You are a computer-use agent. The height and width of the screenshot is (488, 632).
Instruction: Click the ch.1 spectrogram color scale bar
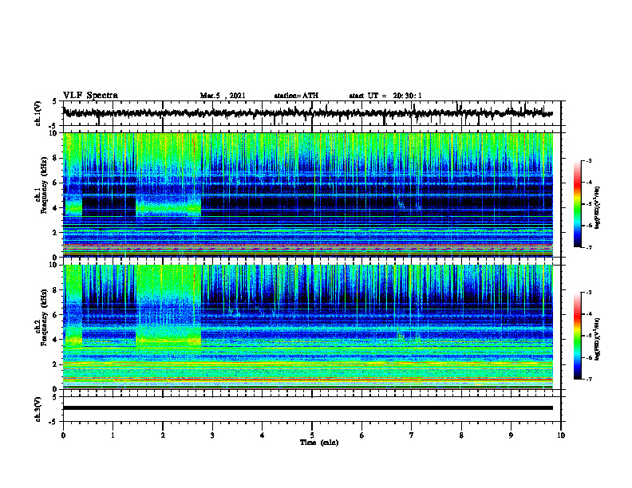[x=577, y=204]
